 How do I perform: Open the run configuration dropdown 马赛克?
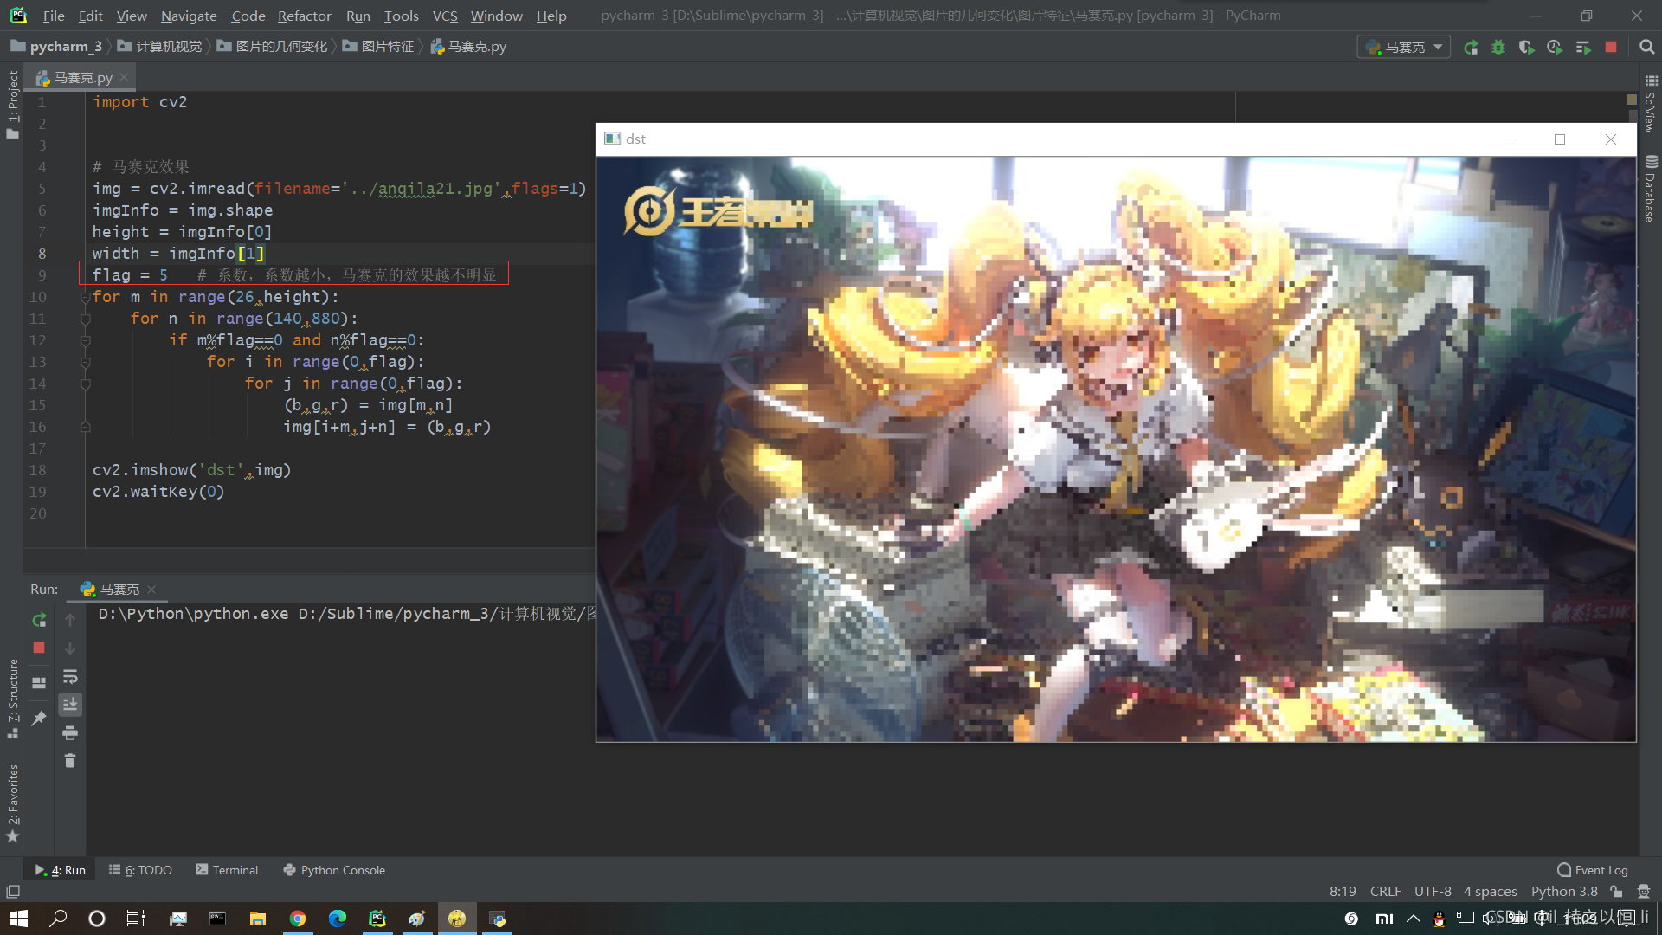tap(1404, 48)
